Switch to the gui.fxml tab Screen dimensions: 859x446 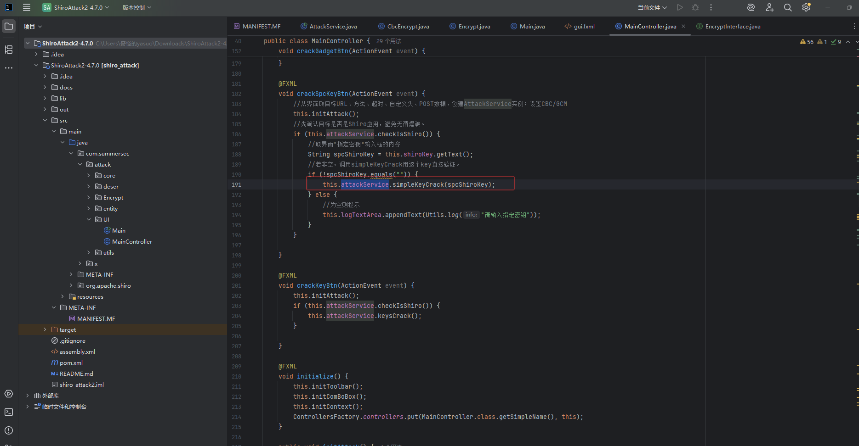click(x=584, y=27)
